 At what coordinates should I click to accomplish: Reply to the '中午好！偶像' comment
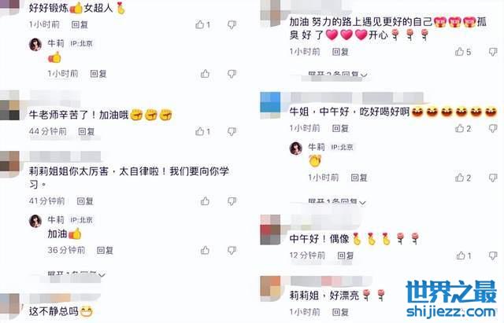tap(346, 255)
